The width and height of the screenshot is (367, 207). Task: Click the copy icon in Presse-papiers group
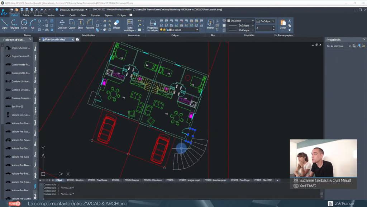pyautogui.click(x=290, y=25)
